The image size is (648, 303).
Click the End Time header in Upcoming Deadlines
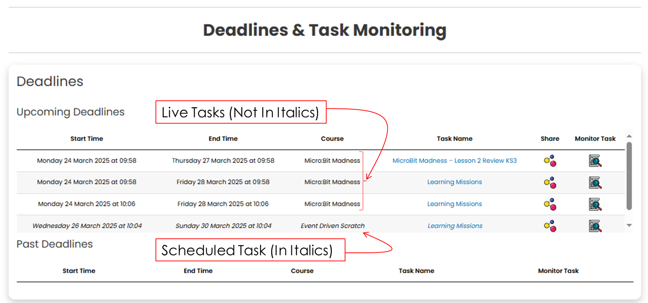pos(223,139)
